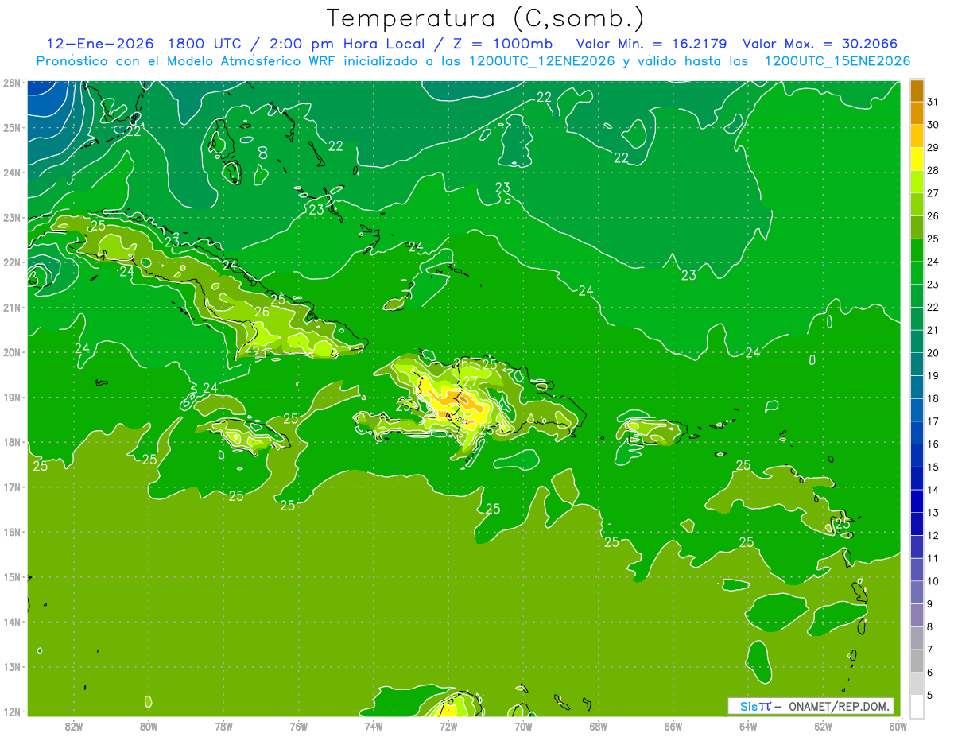Select the gray 7 degree legend swatch
This screenshot has height=737, width=954.
pyautogui.click(x=917, y=638)
